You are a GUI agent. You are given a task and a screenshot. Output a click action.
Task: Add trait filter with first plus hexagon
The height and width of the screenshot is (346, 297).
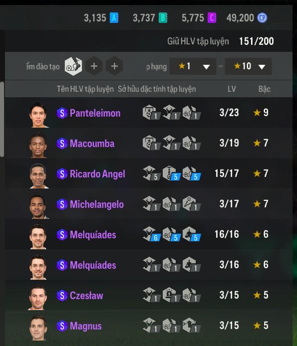pos(94,66)
